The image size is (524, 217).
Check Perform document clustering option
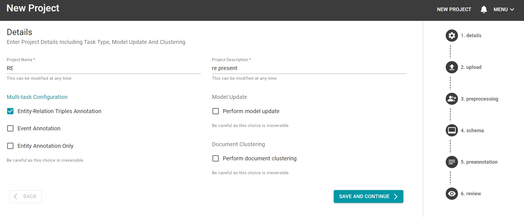tap(216, 158)
